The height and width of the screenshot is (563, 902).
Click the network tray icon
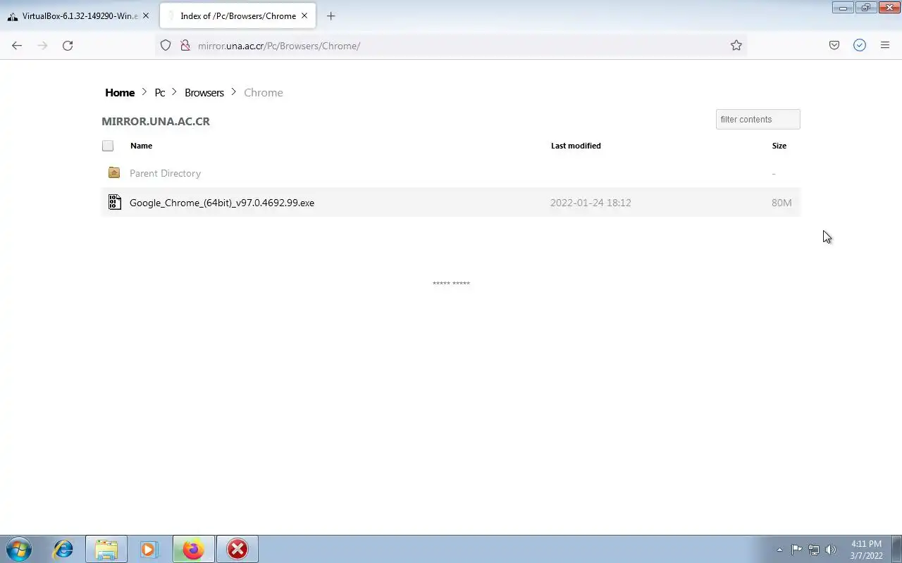click(x=813, y=550)
